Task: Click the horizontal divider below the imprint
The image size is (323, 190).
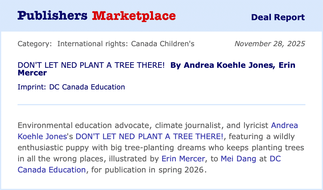Action: point(161,104)
